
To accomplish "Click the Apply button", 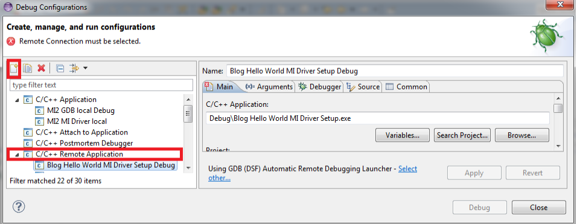I will [x=474, y=173].
